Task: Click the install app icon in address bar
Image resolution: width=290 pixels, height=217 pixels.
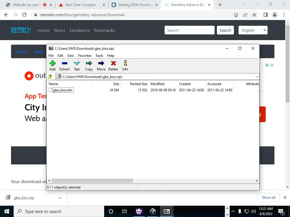Action: [236, 15]
